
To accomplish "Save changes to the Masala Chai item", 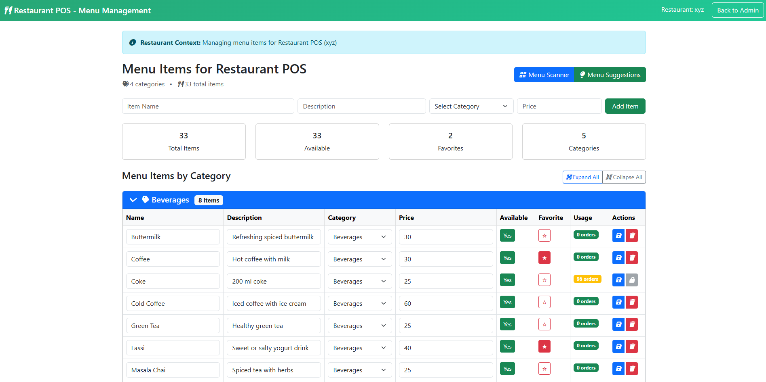I will coord(618,368).
